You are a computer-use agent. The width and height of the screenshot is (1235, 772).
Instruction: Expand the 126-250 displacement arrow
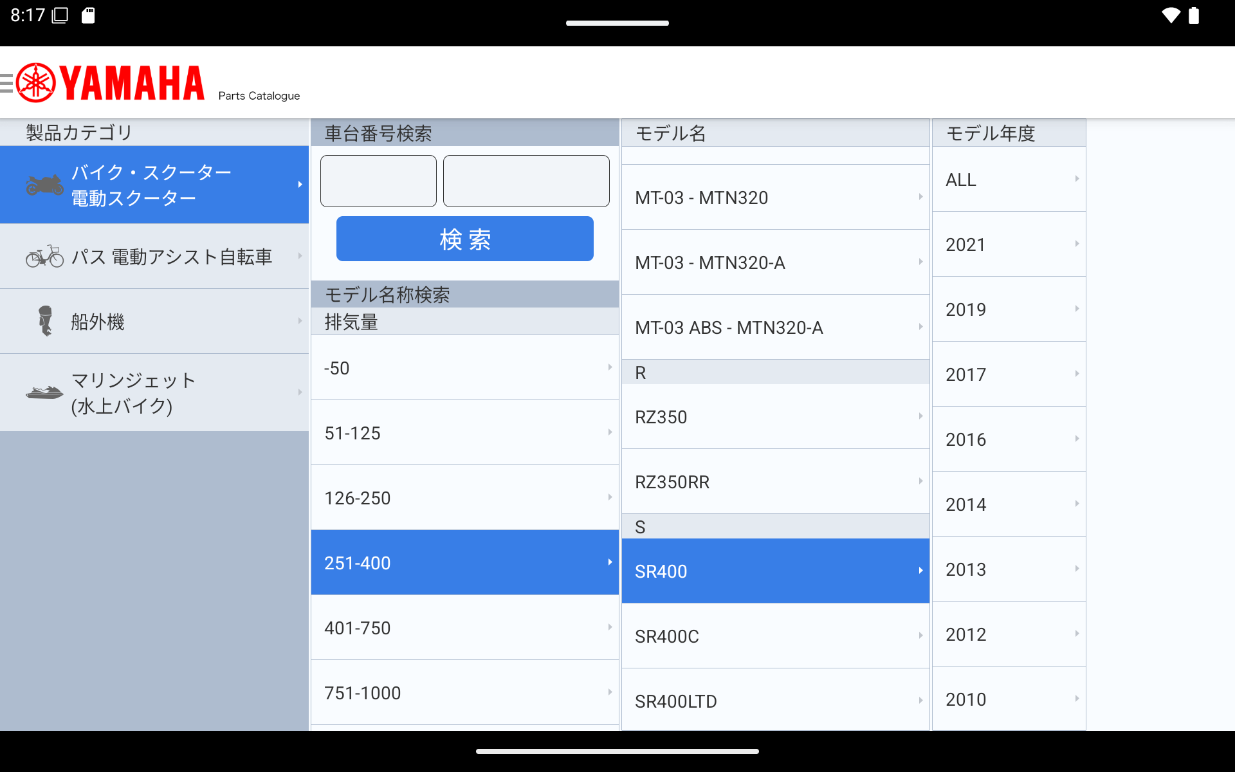[610, 497]
